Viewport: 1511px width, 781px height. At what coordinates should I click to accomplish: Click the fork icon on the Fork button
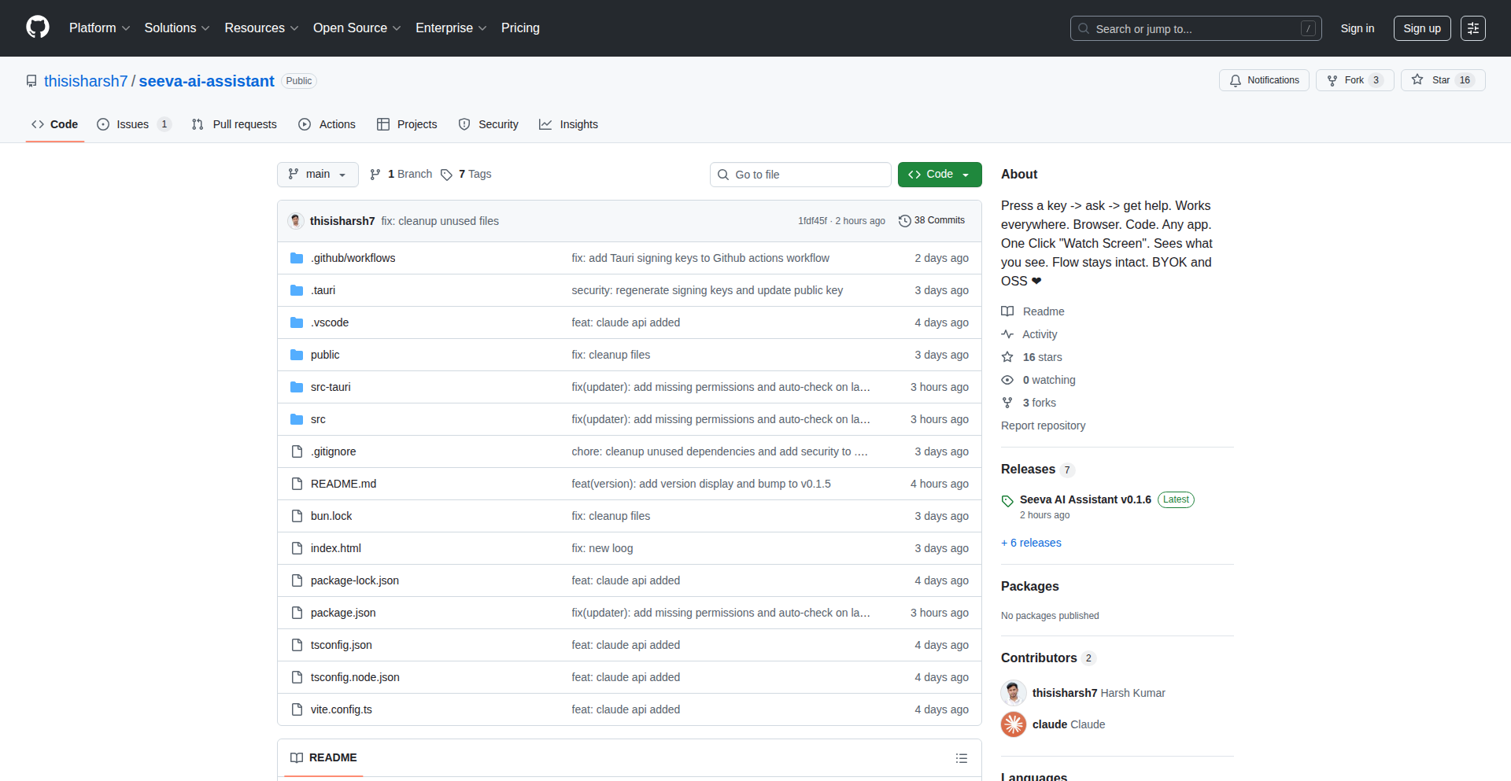pyautogui.click(x=1332, y=80)
